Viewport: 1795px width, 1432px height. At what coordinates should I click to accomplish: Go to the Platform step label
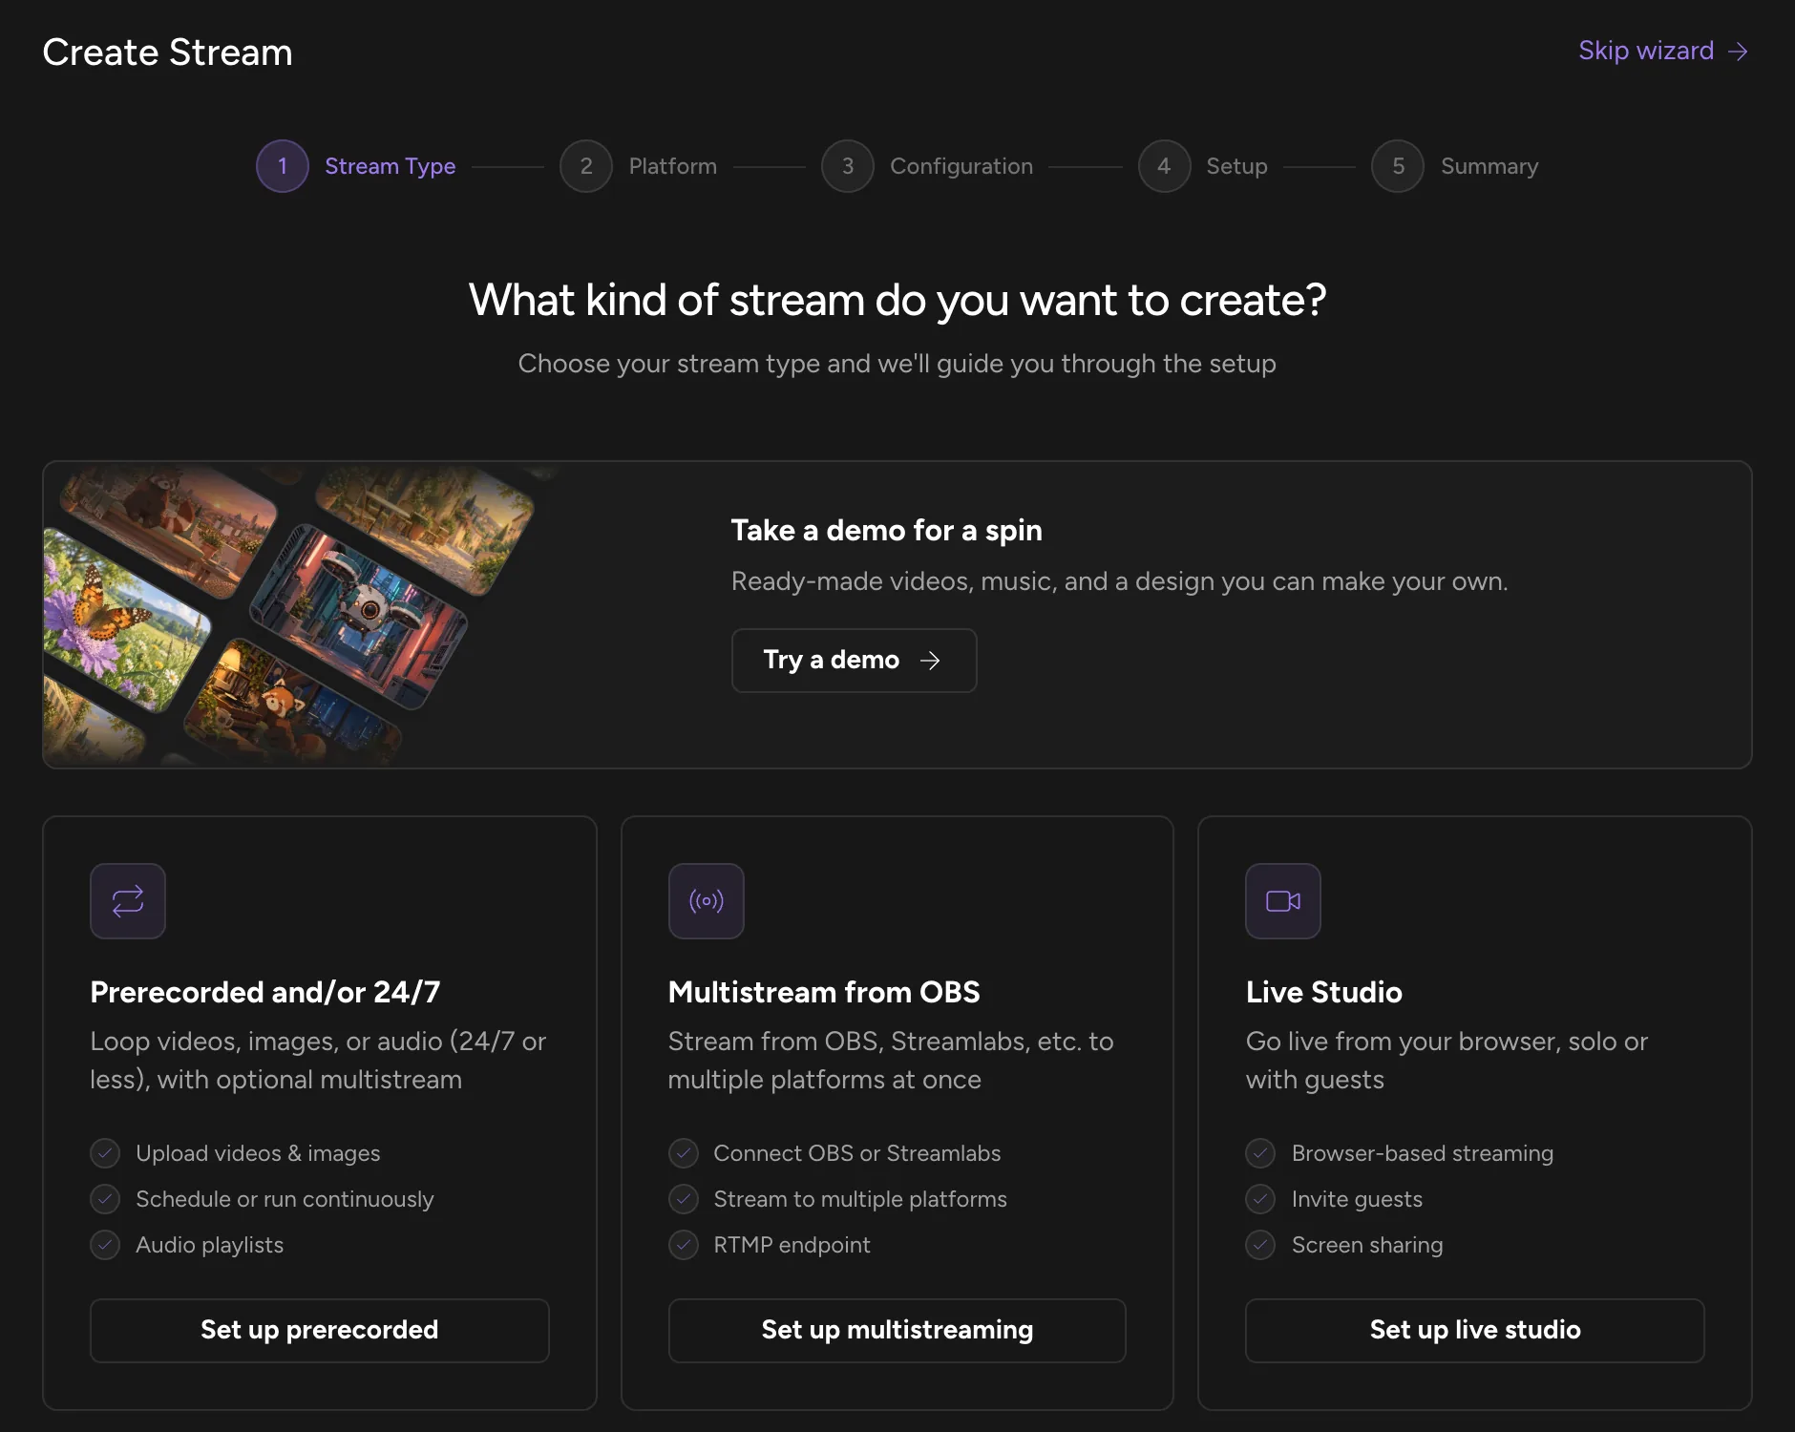(673, 166)
